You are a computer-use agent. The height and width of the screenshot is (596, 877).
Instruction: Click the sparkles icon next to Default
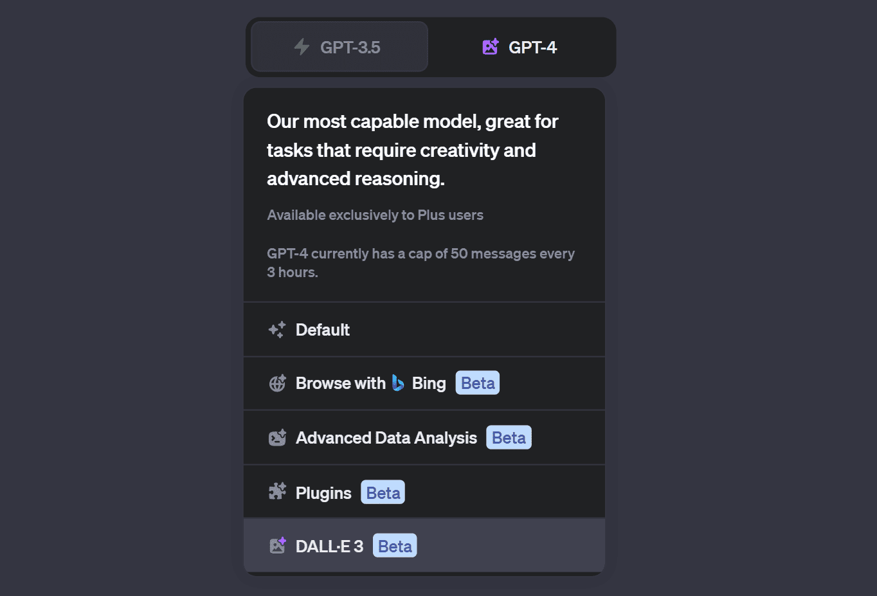point(277,330)
